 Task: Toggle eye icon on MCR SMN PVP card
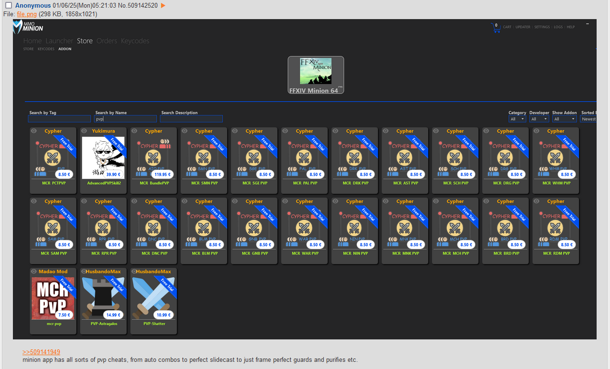click(185, 131)
